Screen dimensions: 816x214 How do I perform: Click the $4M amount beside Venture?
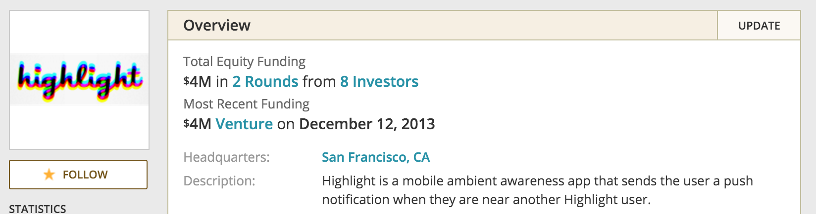click(x=197, y=124)
